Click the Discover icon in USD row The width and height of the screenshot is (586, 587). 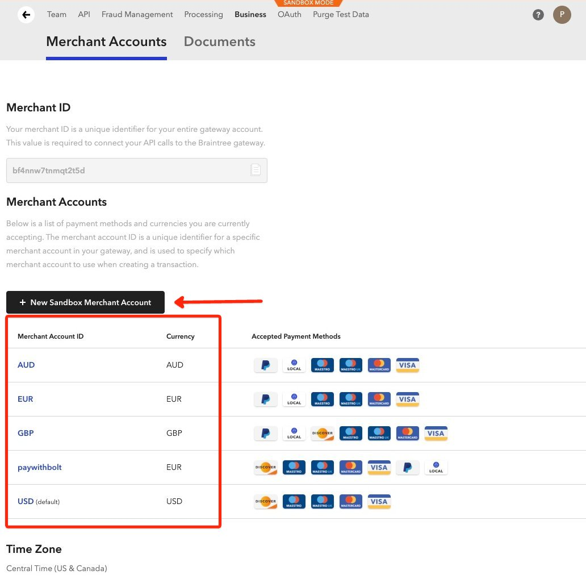266,501
